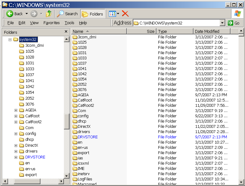This screenshot has width=245, height=186.
Task: Open address bar dropdown arrow
Action: coord(222,23)
